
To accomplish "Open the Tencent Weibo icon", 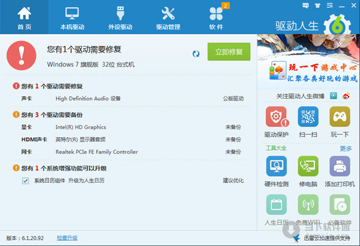I will [334, 96].
